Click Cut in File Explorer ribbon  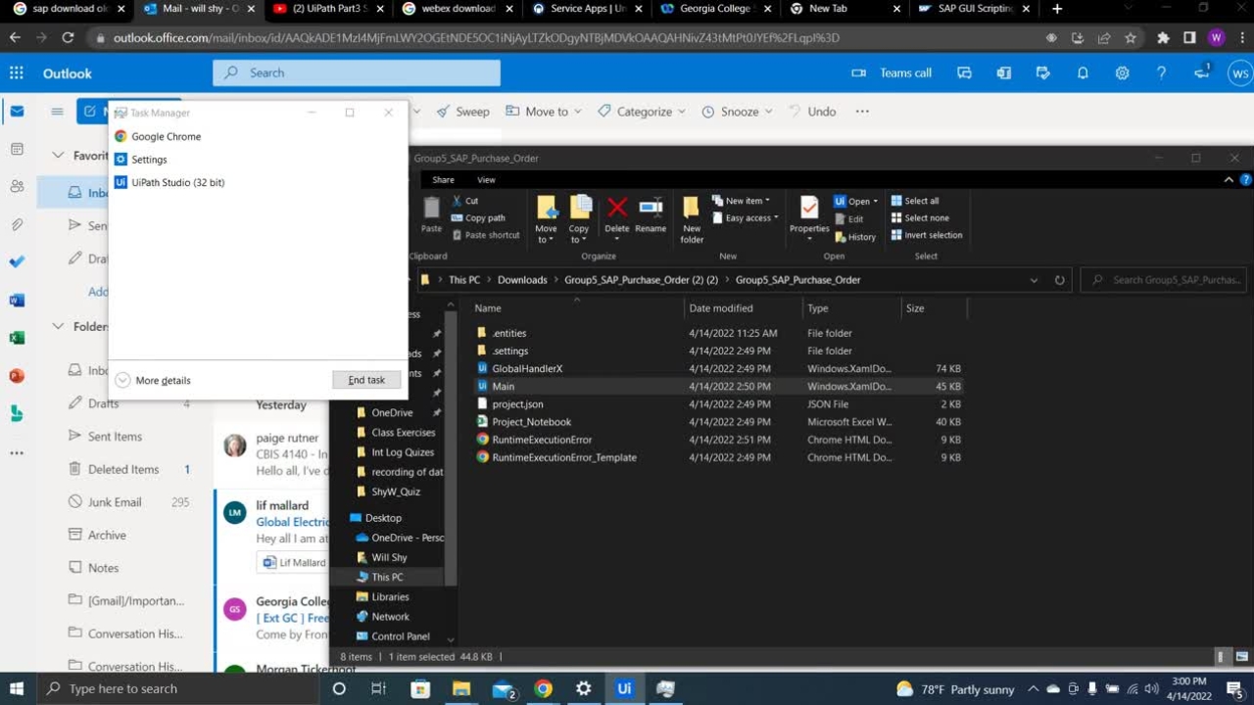tap(465, 201)
